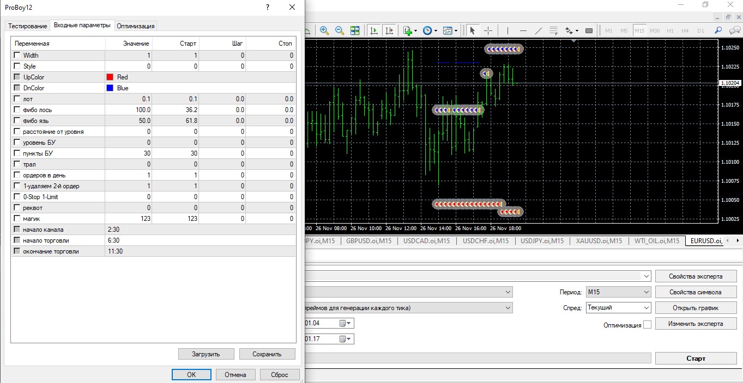Click the zoom out magnifier icon

click(339, 30)
